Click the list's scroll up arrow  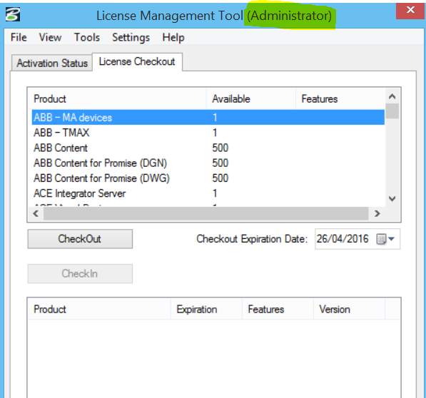[x=392, y=96]
